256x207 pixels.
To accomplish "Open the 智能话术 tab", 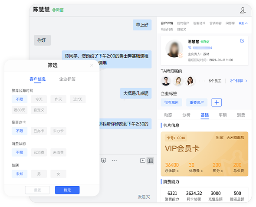I will click(x=199, y=23).
